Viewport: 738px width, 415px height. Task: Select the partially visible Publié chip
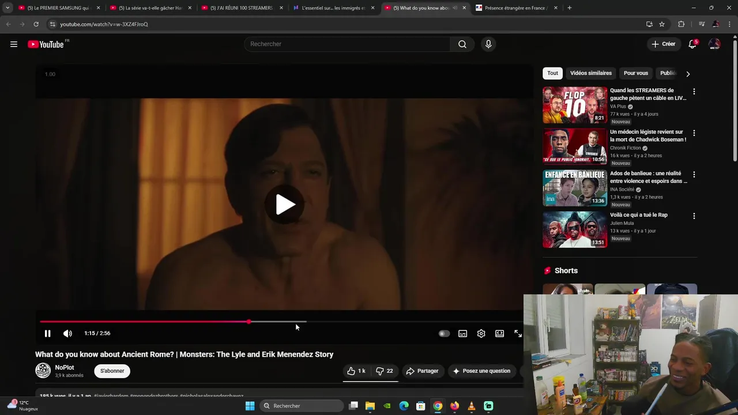point(668,73)
